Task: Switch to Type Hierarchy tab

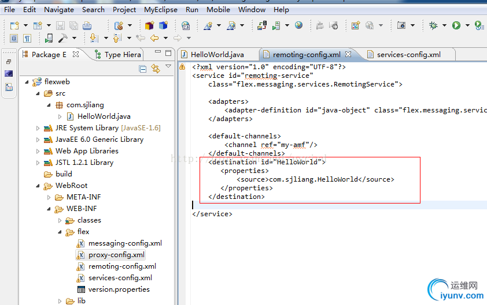Action: click(118, 55)
